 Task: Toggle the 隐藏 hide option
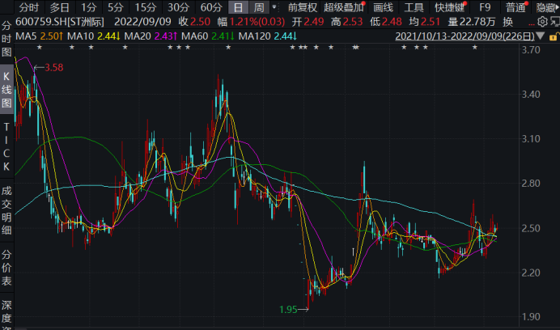tap(547, 7)
